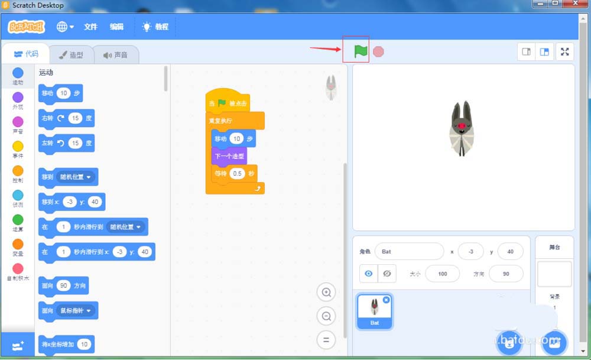
Task: Zoom in on the code workspace
Action: click(x=326, y=292)
